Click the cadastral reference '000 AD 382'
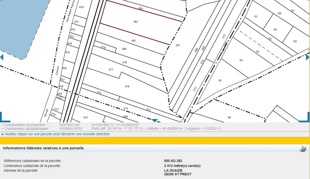310x179 pixels. (x=173, y=161)
